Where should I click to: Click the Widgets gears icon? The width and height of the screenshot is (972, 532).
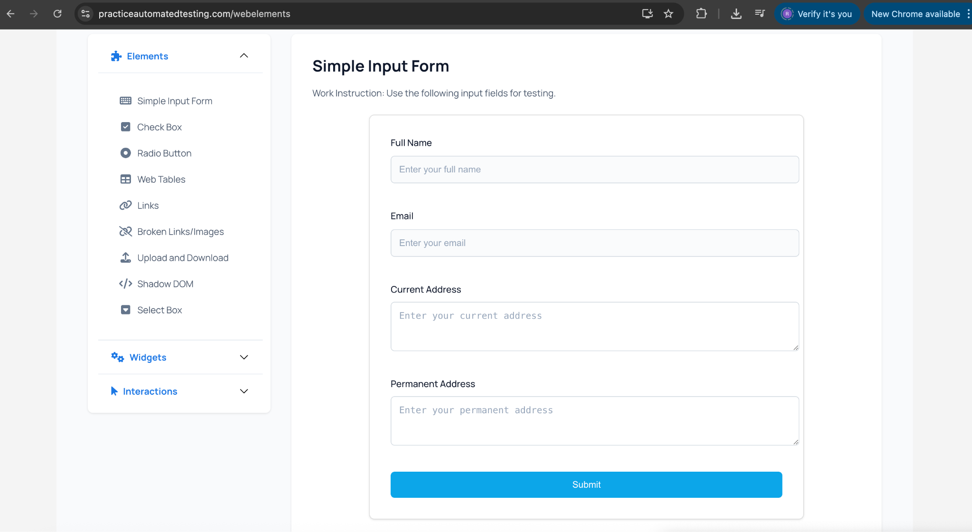[117, 357]
